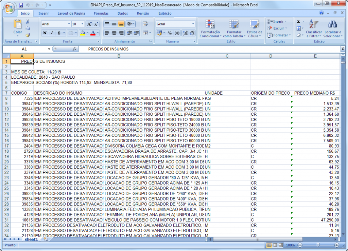This screenshot has width=348, height=251.
Task: Merge and center cells icon
Action: point(145,33)
